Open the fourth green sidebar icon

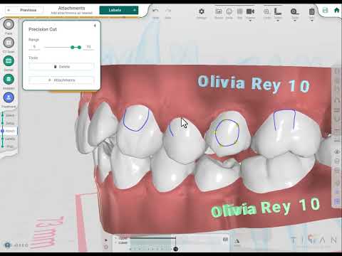tap(9, 79)
